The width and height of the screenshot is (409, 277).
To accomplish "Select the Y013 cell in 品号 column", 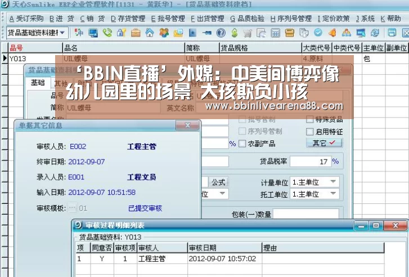I will point(35,58).
